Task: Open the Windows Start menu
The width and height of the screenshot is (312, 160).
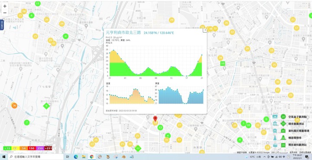Action: tap(4, 157)
